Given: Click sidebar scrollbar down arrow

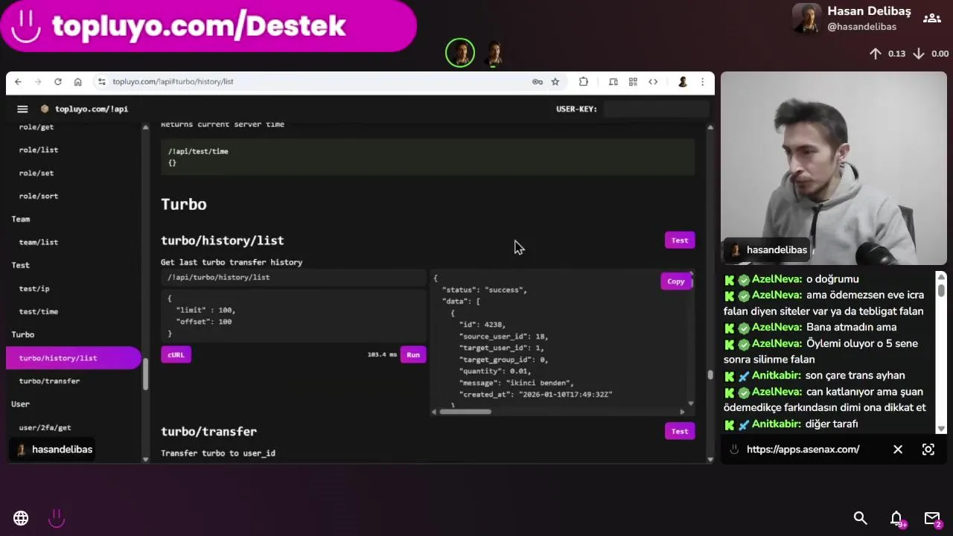Looking at the screenshot, I should coord(145,459).
